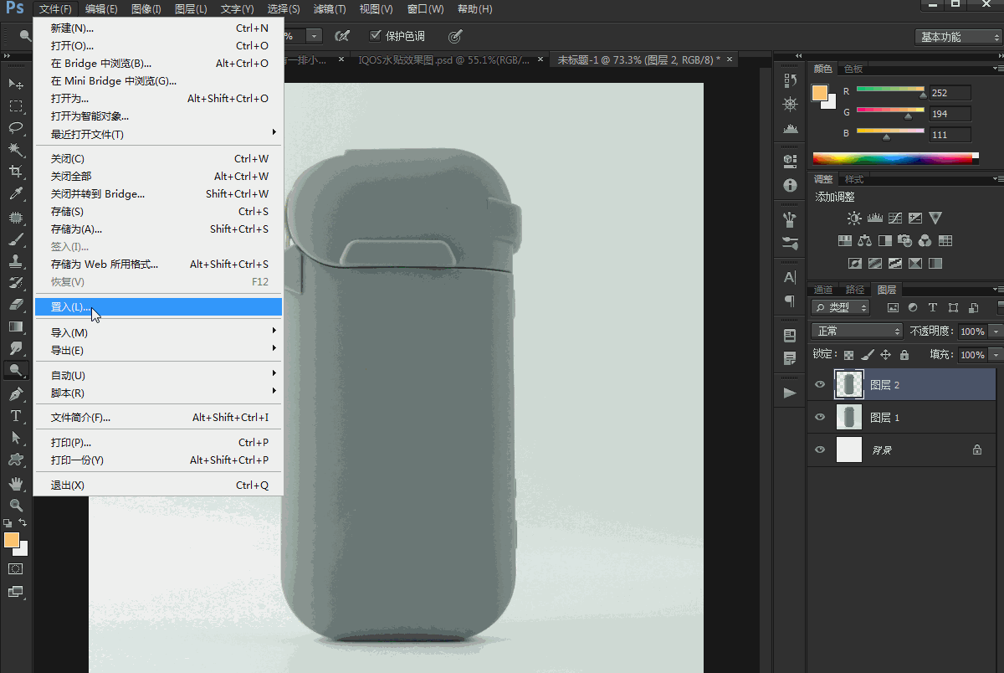Add a Brightness/Contrast adjustment
This screenshot has height=673, width=1004.
(853, 218)
